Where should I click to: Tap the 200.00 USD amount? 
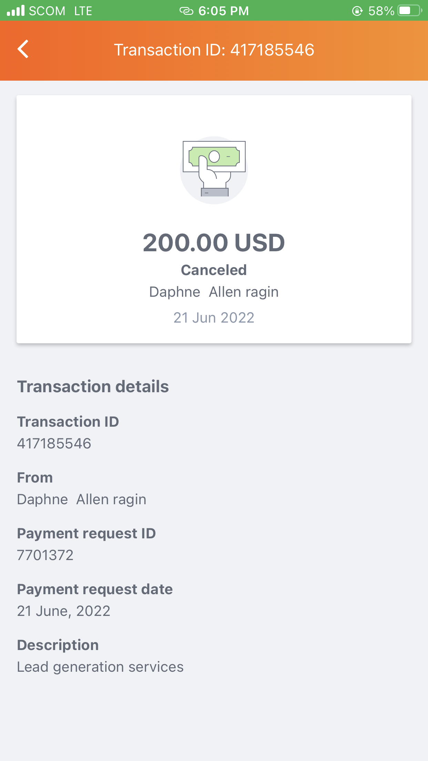(214, 243)
